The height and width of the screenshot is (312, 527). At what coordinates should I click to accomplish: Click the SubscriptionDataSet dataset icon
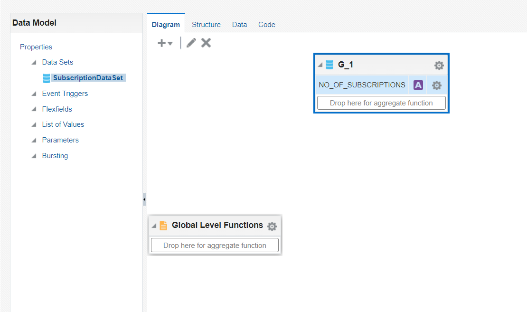pyautogui.click(x=47, y=77)
